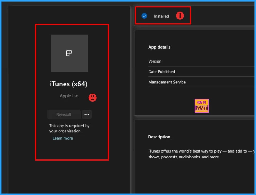Click the iTunes description paragraph
The image size is (256, 195).
(201, 154)
